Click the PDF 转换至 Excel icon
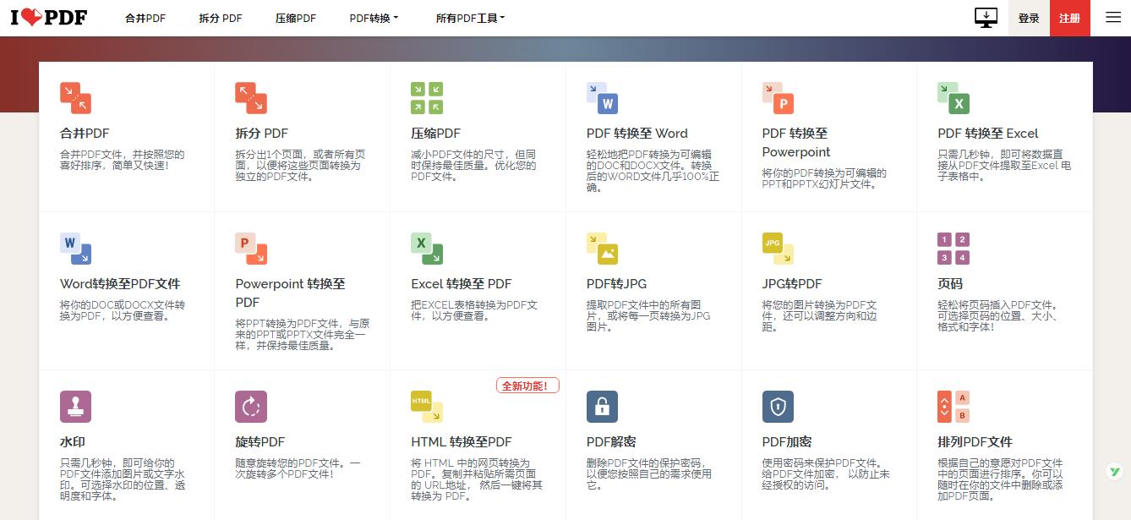 (x=954, y=96)
